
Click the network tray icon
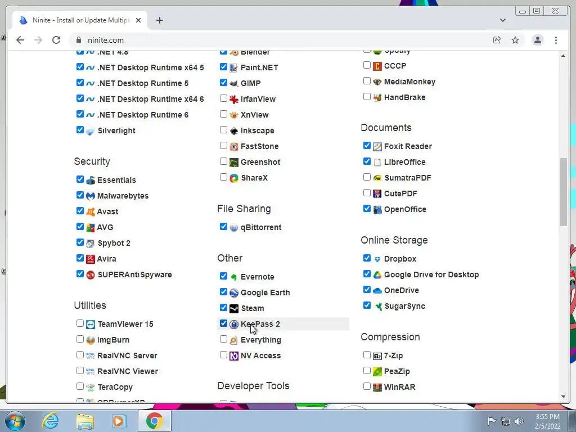tap(506, 421)
